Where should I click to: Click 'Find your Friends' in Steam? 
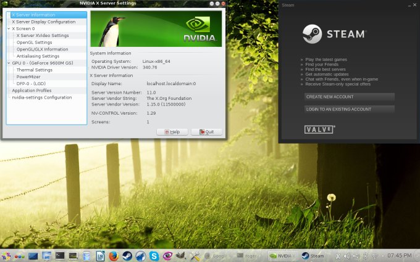click(322, 65)
